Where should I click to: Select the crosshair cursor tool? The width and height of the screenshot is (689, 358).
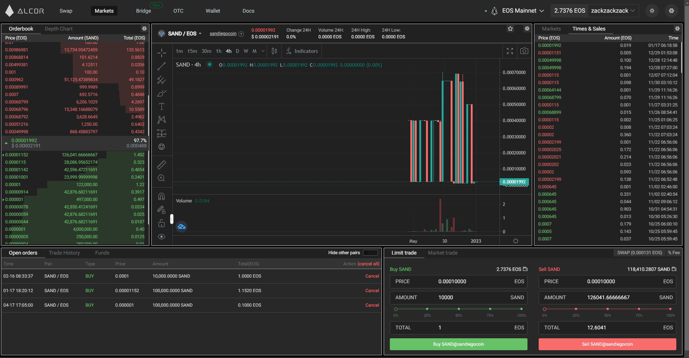(162, 53)
